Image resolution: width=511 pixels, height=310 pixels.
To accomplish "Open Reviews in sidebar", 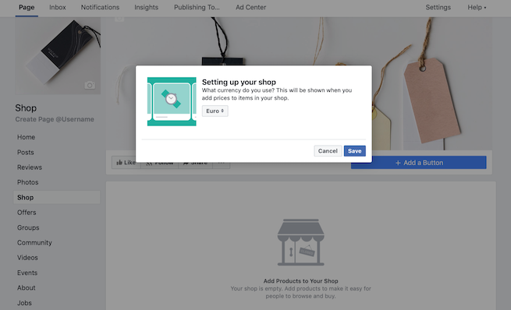I will click(30, 167).
